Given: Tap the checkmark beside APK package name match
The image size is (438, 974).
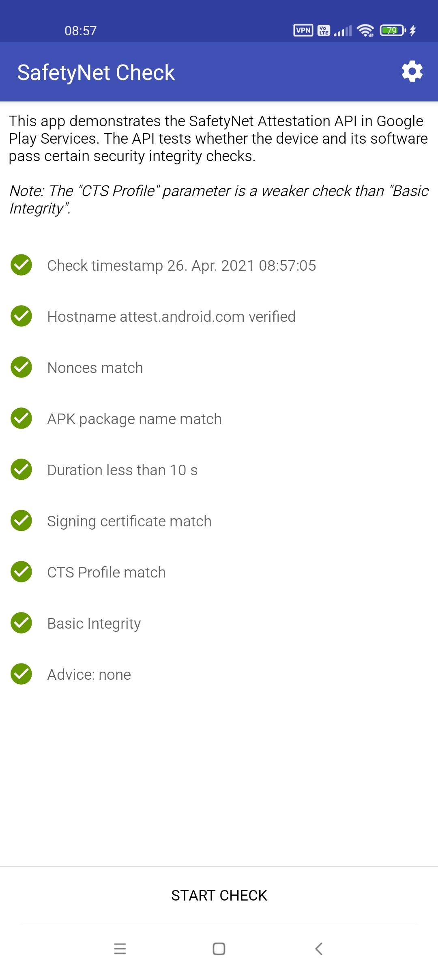Looking at the screenshot, I should coord(21,418).
